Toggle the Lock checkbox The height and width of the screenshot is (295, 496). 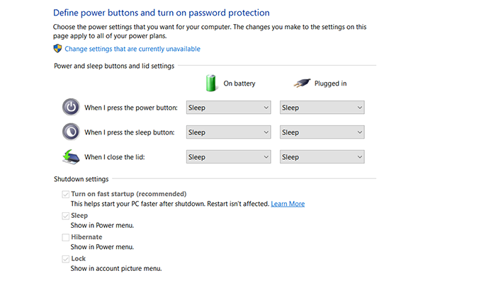tap(66, 259)
